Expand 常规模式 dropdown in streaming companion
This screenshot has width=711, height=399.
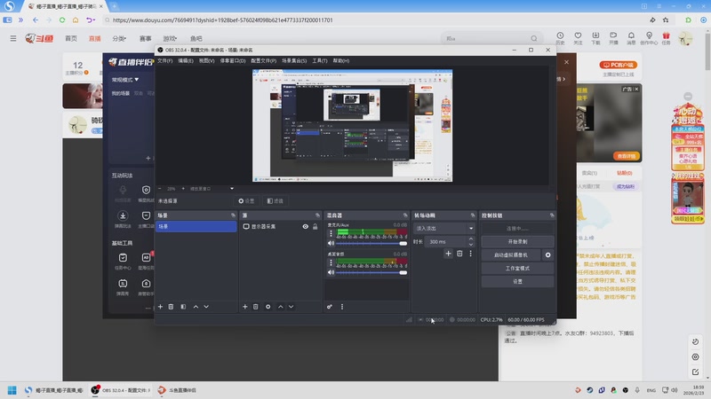coord(125,80)
